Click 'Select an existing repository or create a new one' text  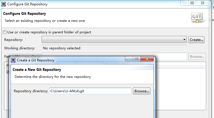click(45, 21)
